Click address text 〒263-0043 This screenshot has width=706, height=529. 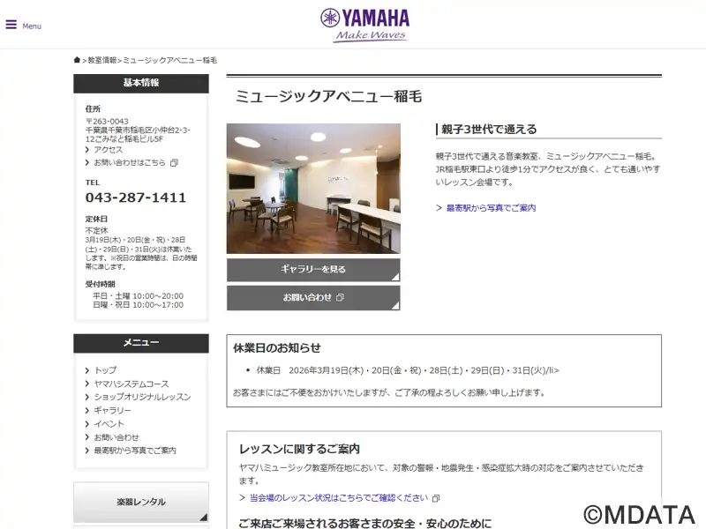tap(107, 122)
